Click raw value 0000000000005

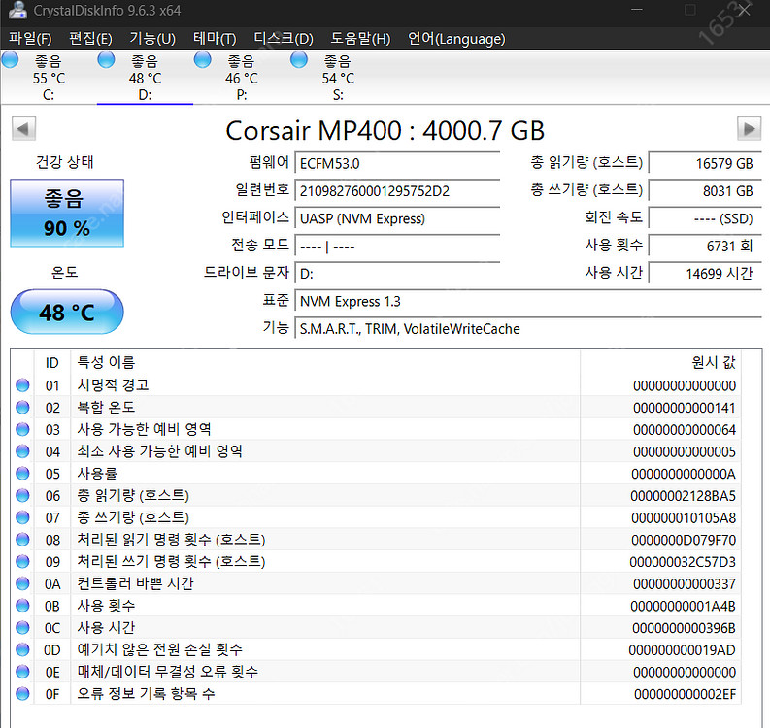[x=684, y=451]
